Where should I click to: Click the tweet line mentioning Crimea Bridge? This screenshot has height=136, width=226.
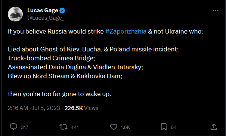[52, 58]
